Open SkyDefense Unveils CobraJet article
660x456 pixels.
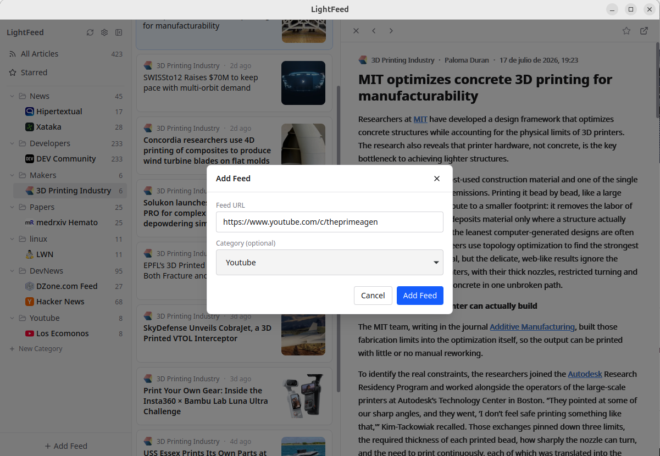234,333
